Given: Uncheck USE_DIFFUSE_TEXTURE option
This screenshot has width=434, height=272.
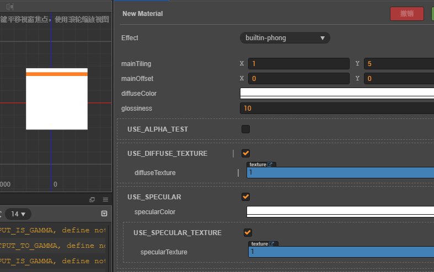Looking at the screenshot, I should click(245, 154).
